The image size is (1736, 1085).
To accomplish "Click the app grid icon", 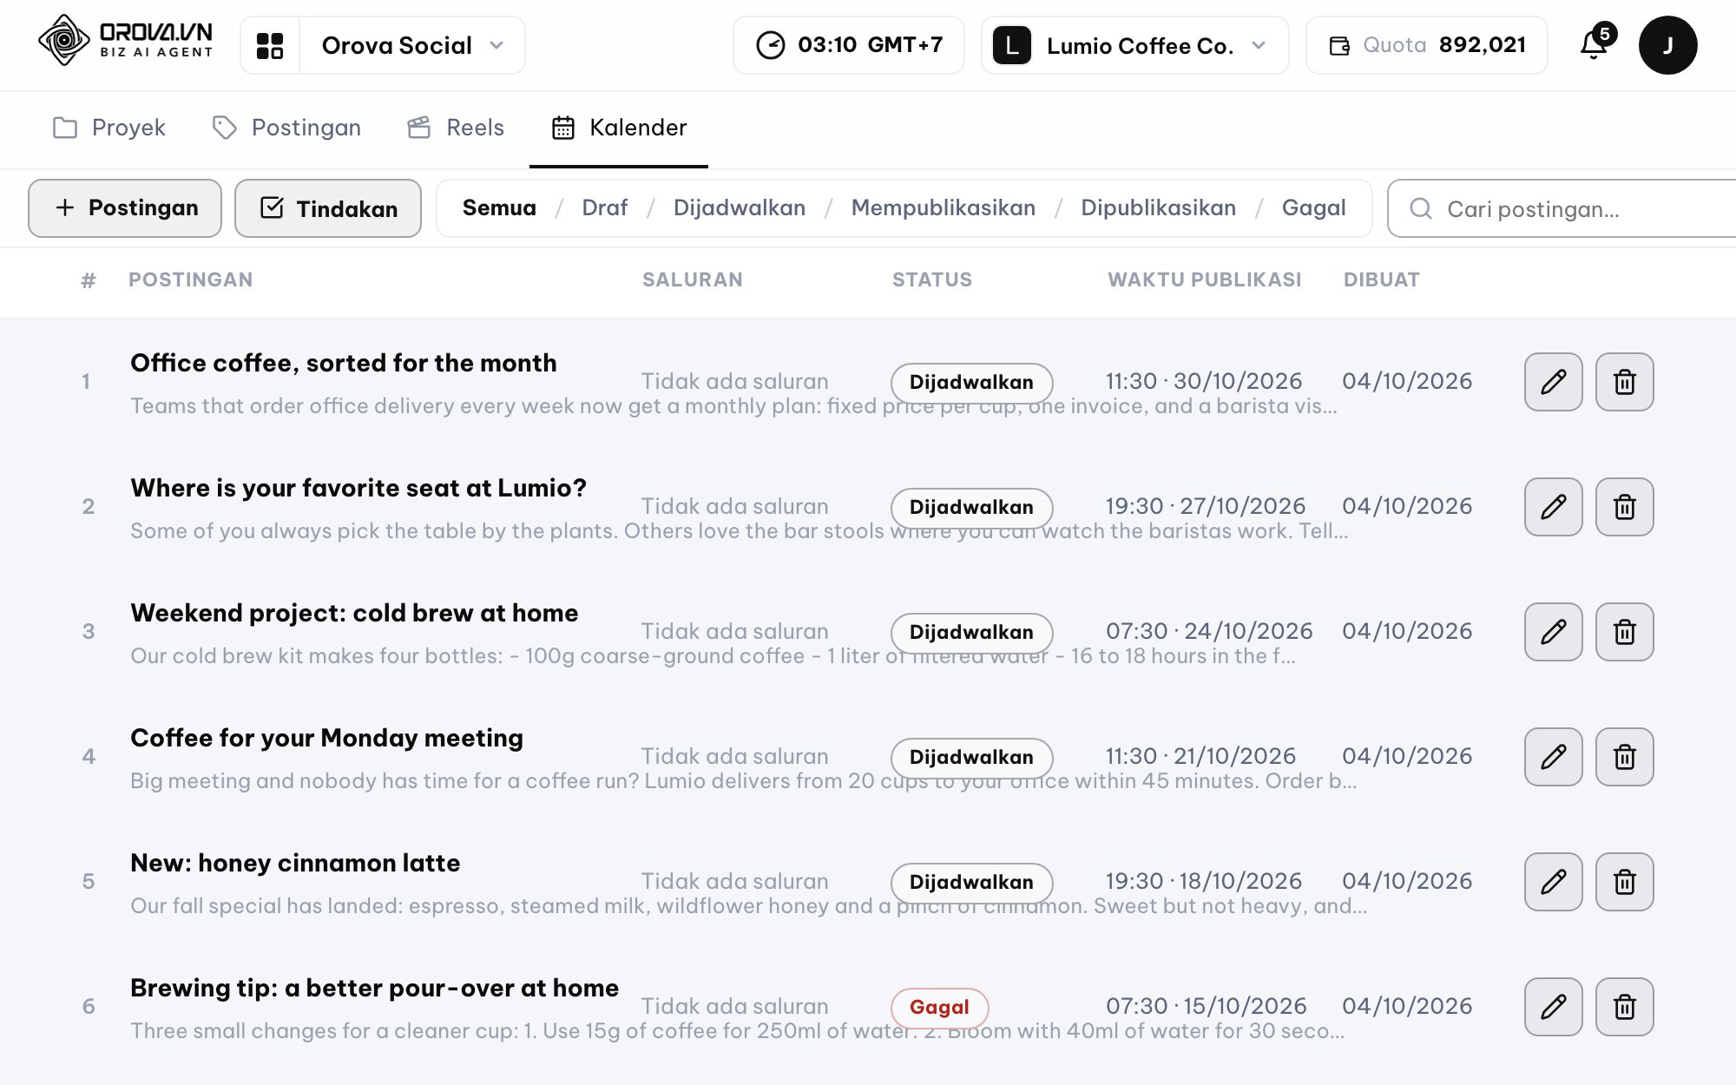I will point(270,45).
